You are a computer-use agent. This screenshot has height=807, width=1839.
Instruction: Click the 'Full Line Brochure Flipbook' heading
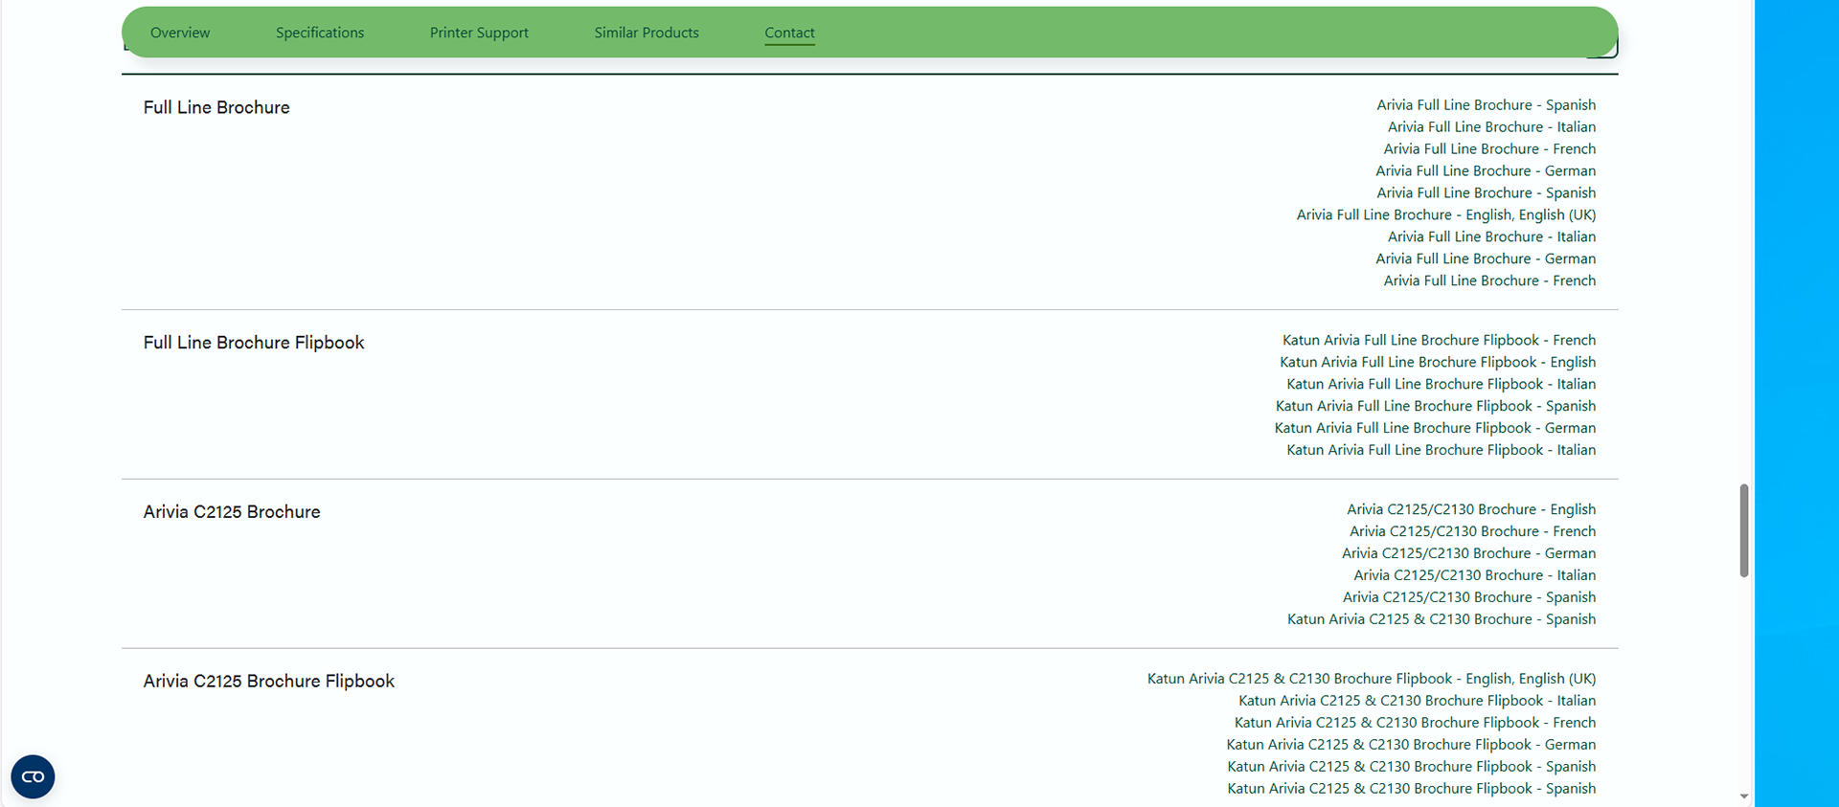click(254, 343)
